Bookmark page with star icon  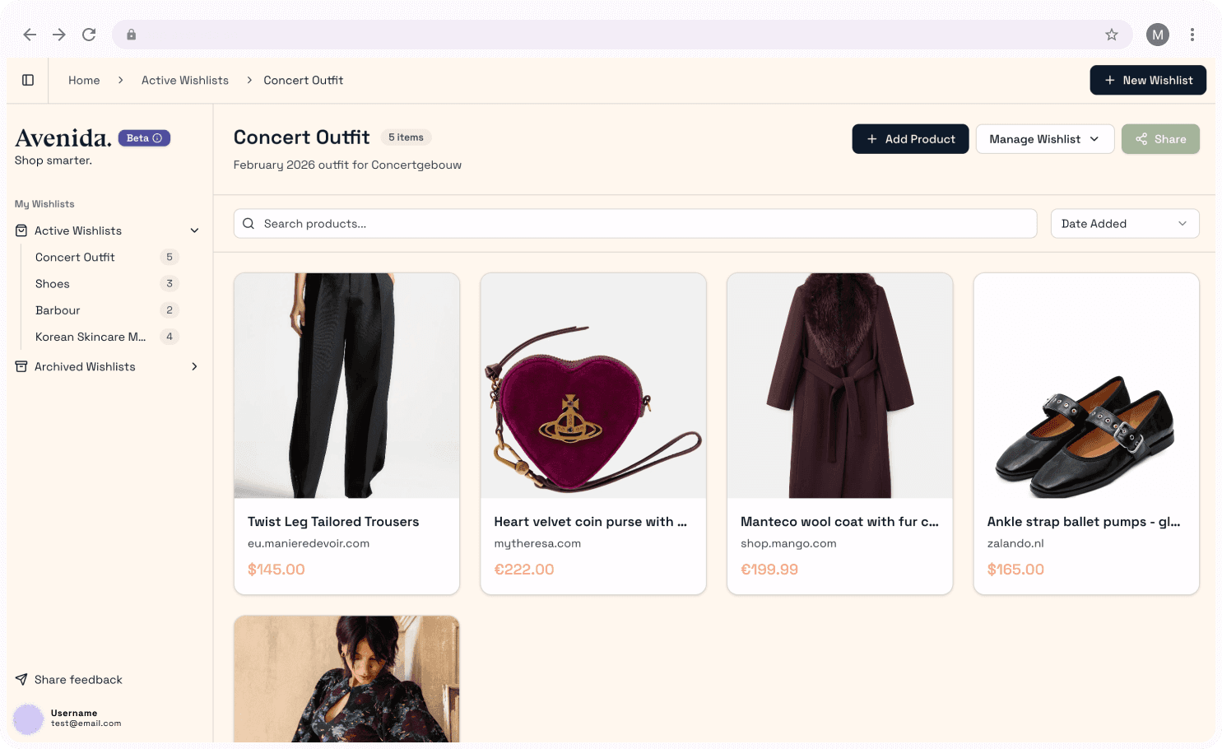point(1112,35)
